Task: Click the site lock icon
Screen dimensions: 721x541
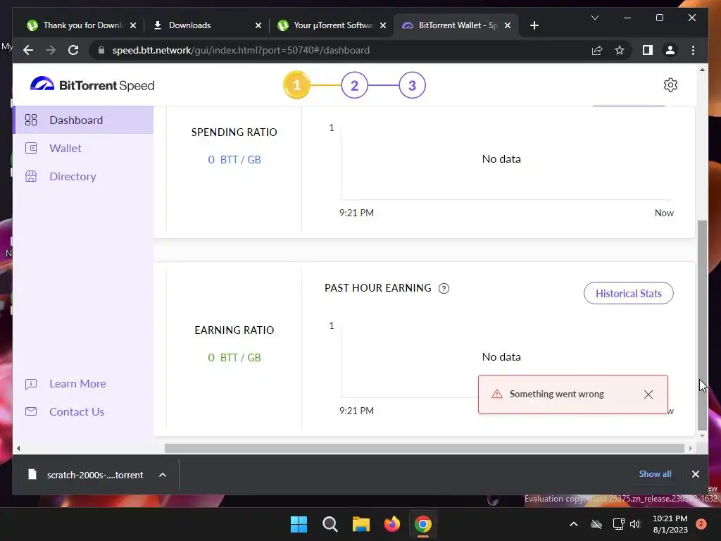Action: pos(101,50)
